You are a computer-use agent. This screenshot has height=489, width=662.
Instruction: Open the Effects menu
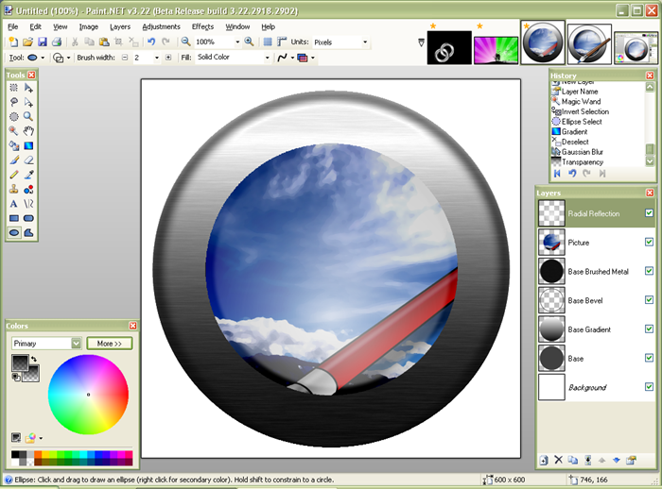(x=202, y=26)
